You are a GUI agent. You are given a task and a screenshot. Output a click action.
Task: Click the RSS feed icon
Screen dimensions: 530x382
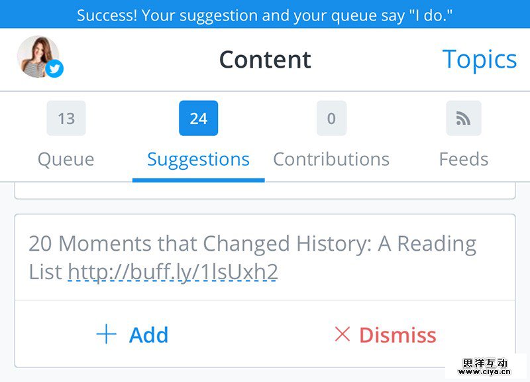[x=464, y=119]
